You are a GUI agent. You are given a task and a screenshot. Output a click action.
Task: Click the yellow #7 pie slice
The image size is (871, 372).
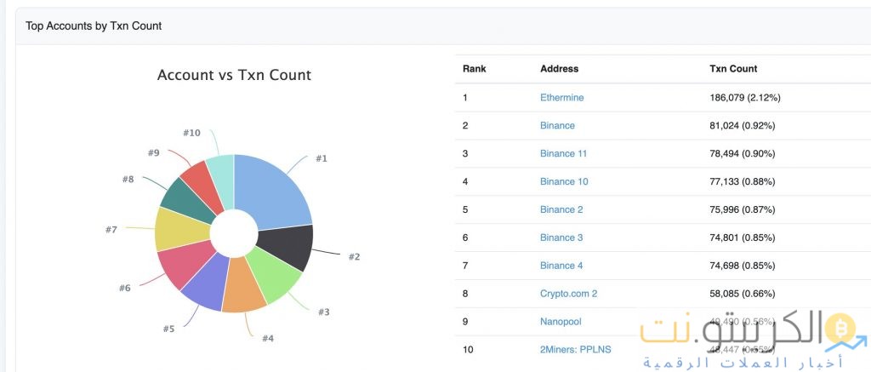175,228
